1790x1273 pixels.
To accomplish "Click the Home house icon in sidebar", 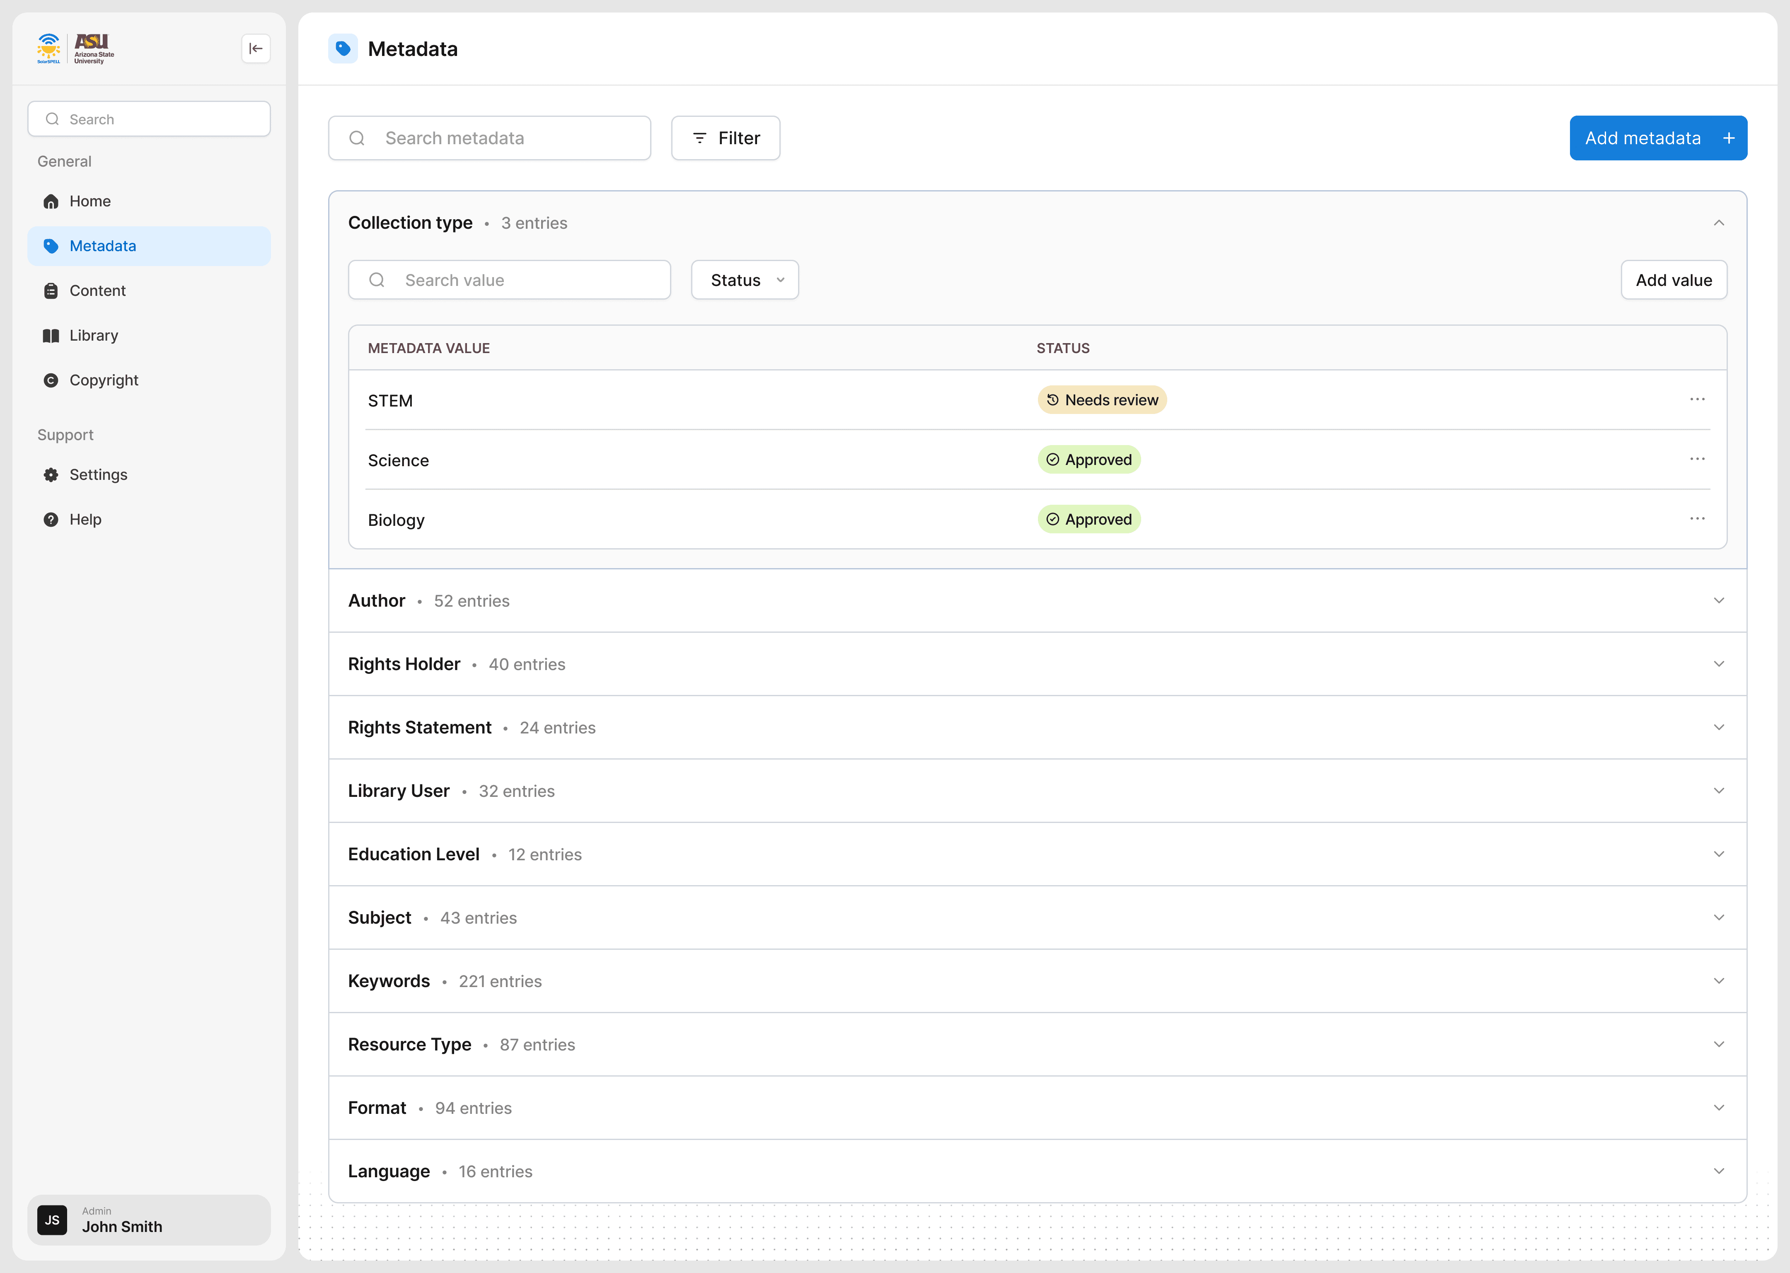I will 51,201.
